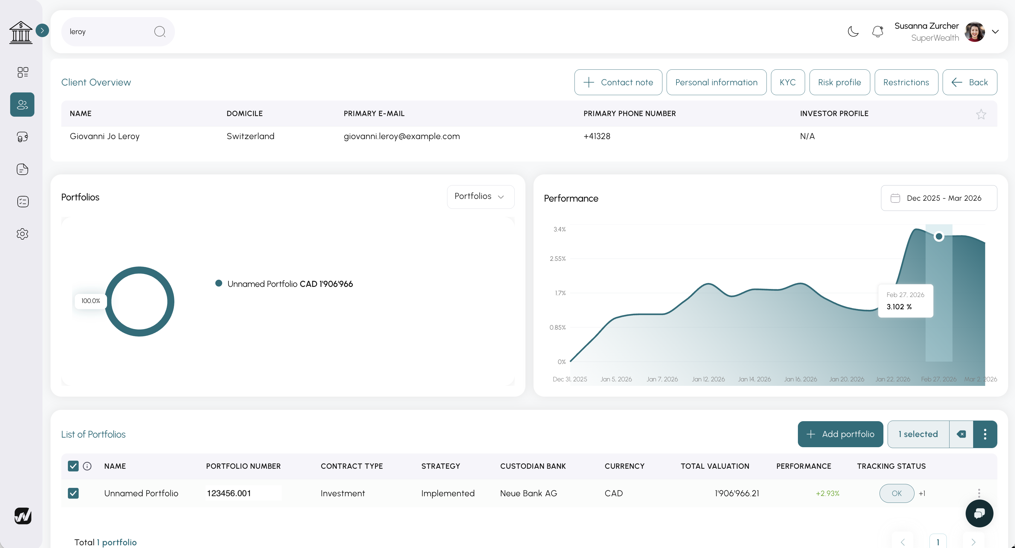Expand sidebar with arrow toggle
The height and width of the screenshot is (548, 1015).
(x=42, y=30)
